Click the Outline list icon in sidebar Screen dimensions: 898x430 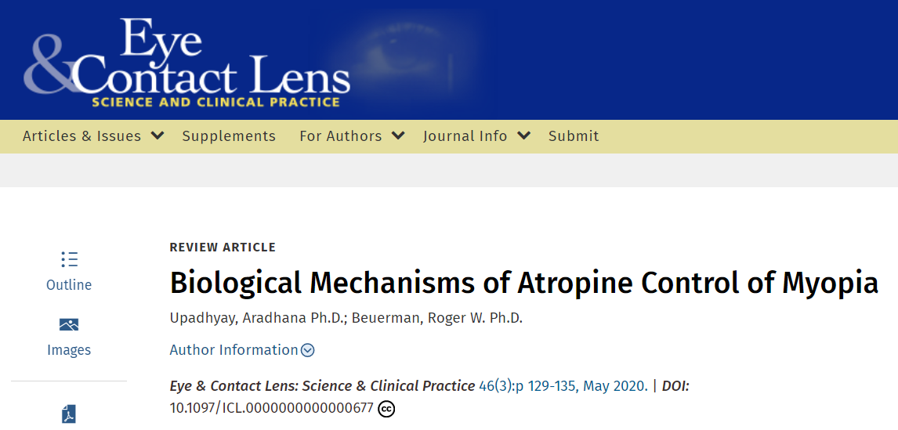[x=69, y=259]
